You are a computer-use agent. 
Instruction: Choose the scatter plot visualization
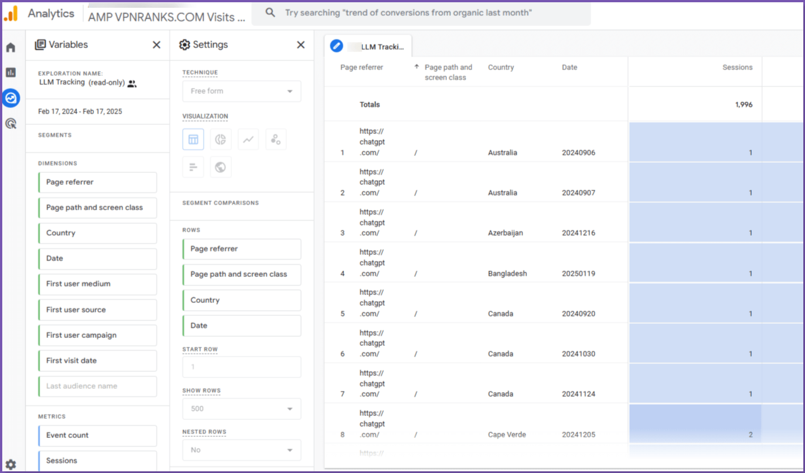pyautogui.click(x=275, y=140)
